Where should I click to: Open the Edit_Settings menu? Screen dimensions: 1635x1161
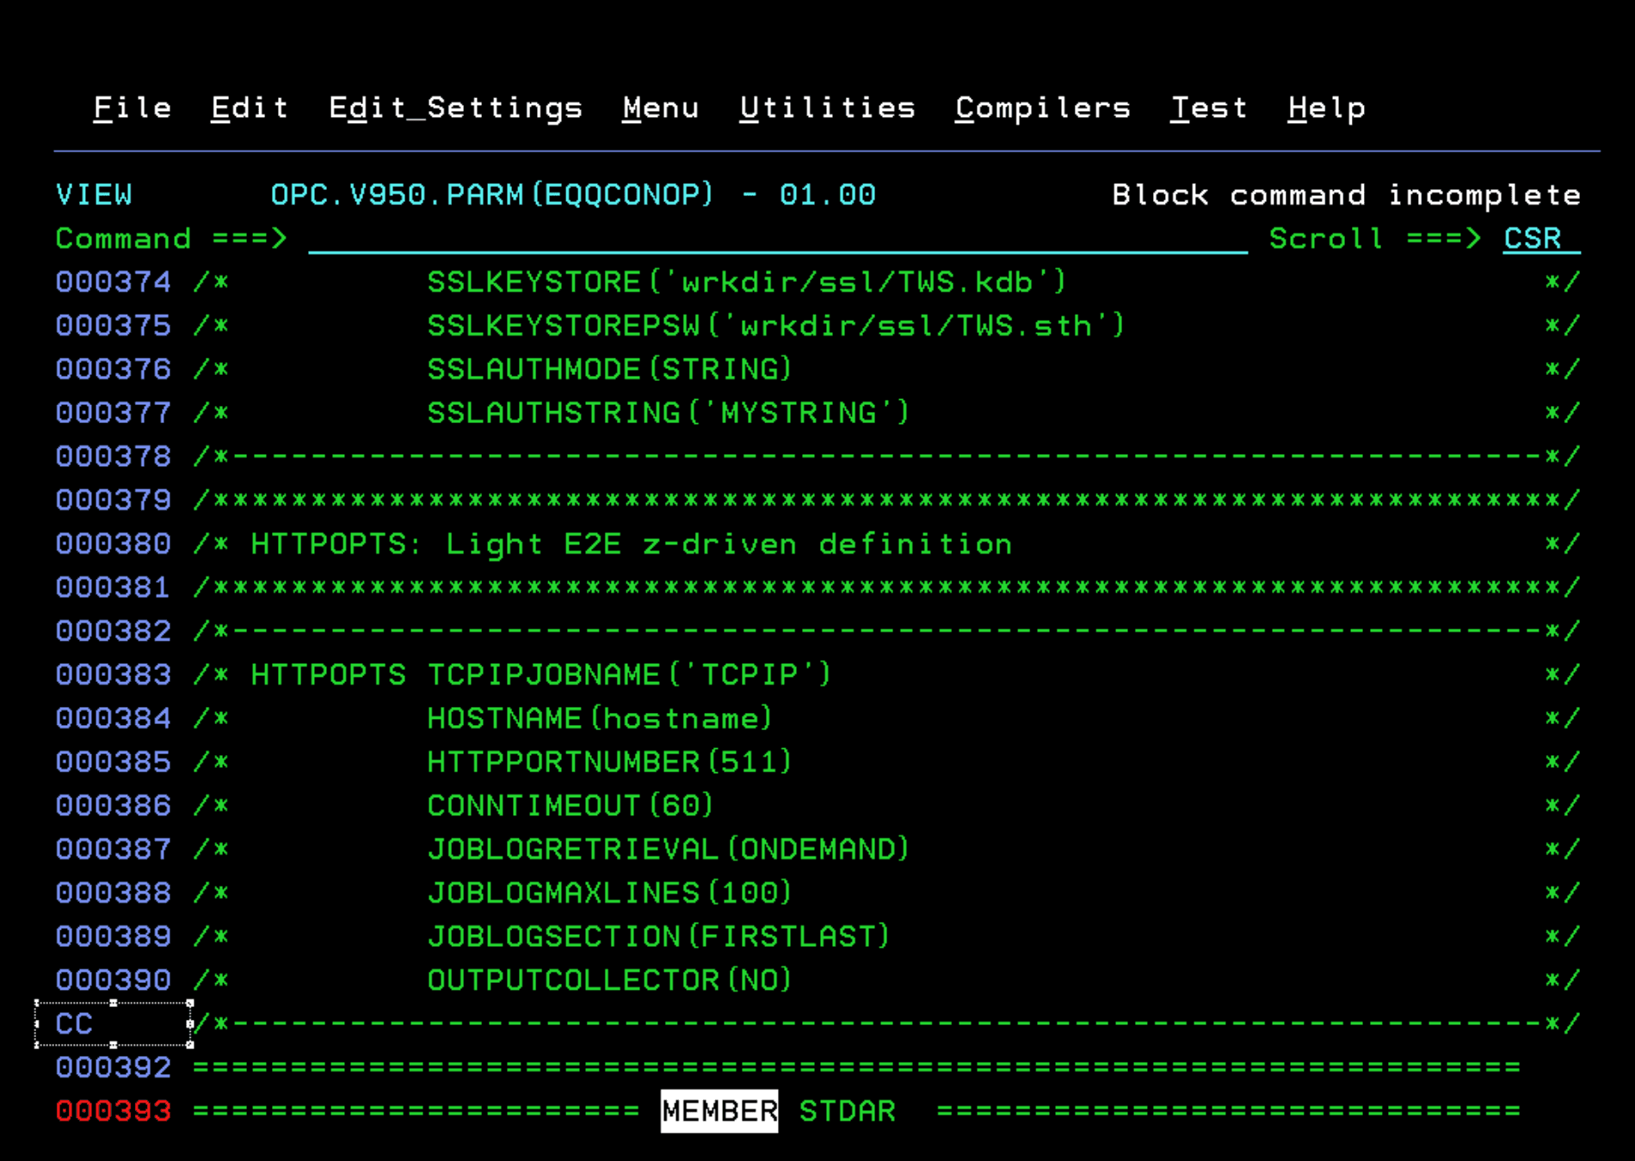click(456, 107)
